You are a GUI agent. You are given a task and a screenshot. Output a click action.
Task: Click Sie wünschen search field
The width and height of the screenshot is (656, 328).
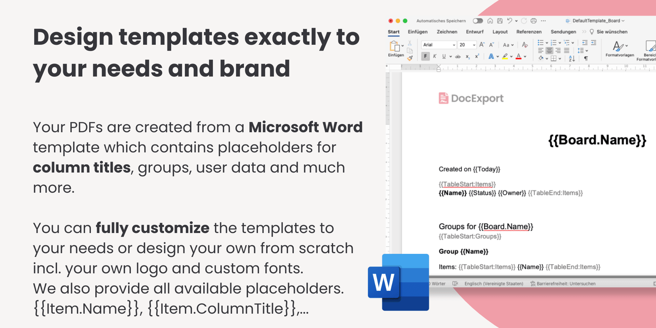(x=612, y=32)
